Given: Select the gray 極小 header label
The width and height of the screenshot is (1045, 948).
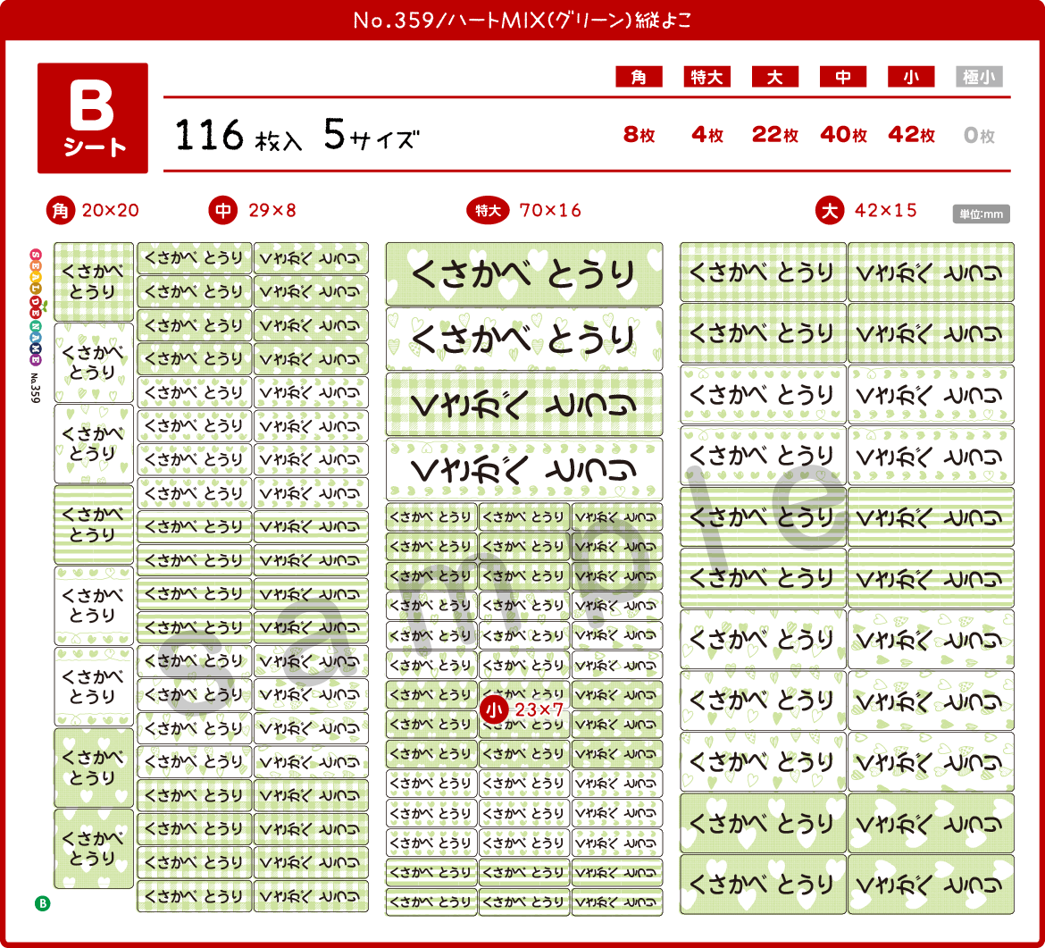Looking at the screenshot, I should [979, 77].
